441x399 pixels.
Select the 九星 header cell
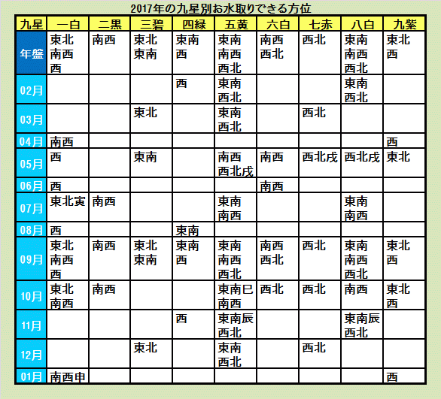coord(31,24)
